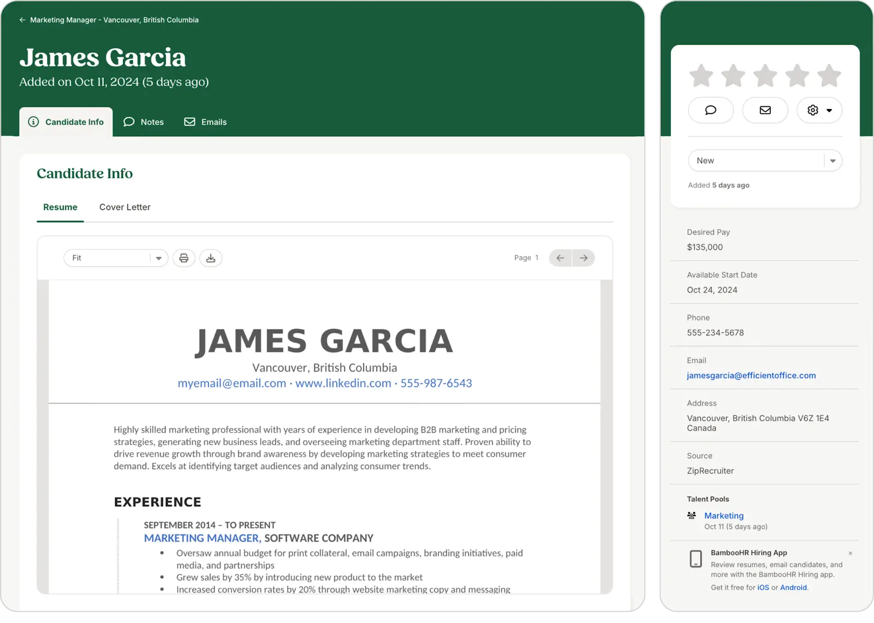This screenshot has width=874, height=623.
Task: Follow the iOS app download link
Action: tap(763, 588)
